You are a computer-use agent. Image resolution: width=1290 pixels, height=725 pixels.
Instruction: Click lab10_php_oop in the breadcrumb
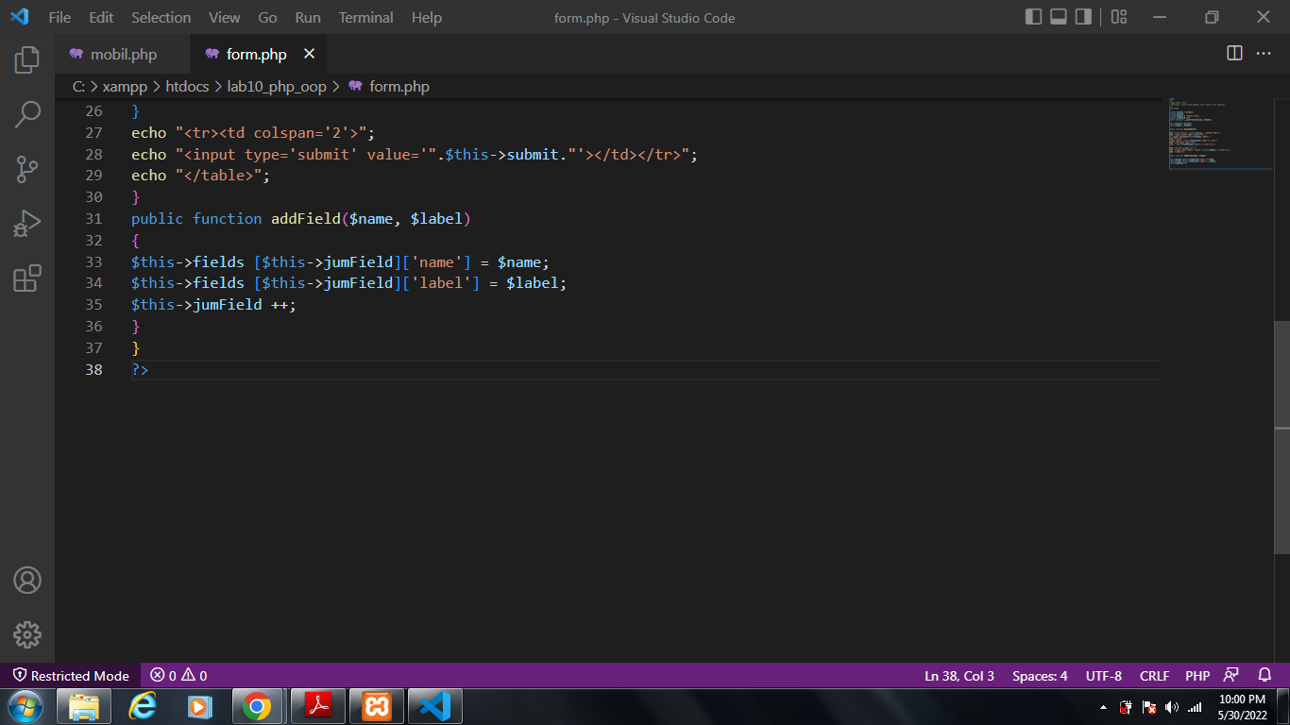click(278, 86)
